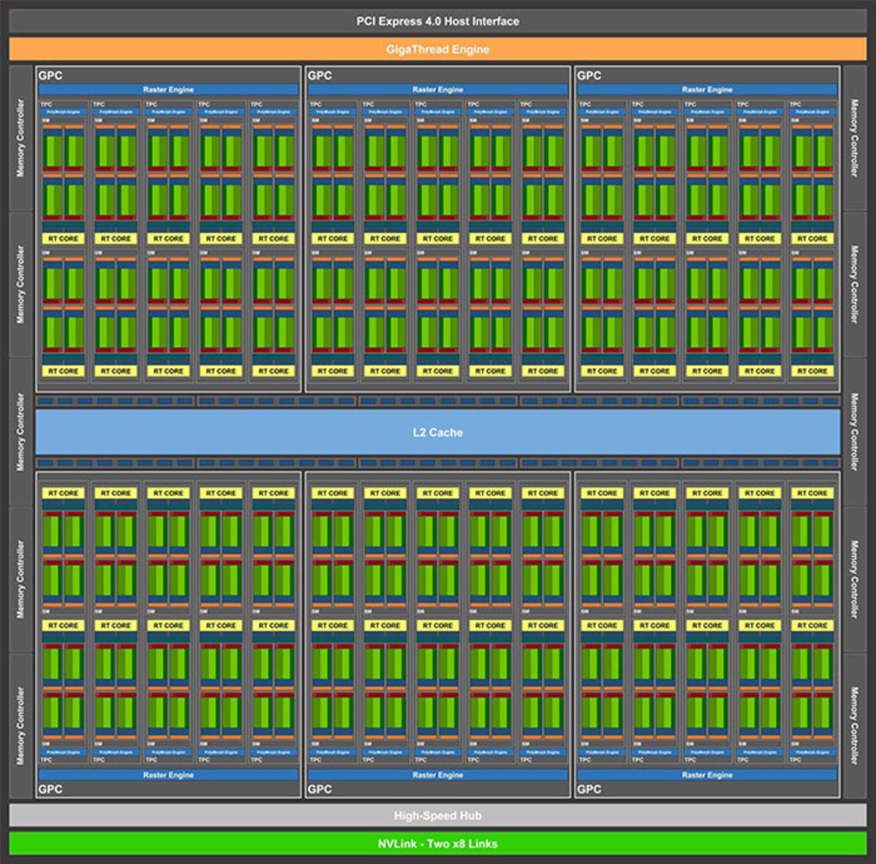This screenshot has width=876, height=864.
Task: Click the top-left GPC label
Action: pos(50,75)
